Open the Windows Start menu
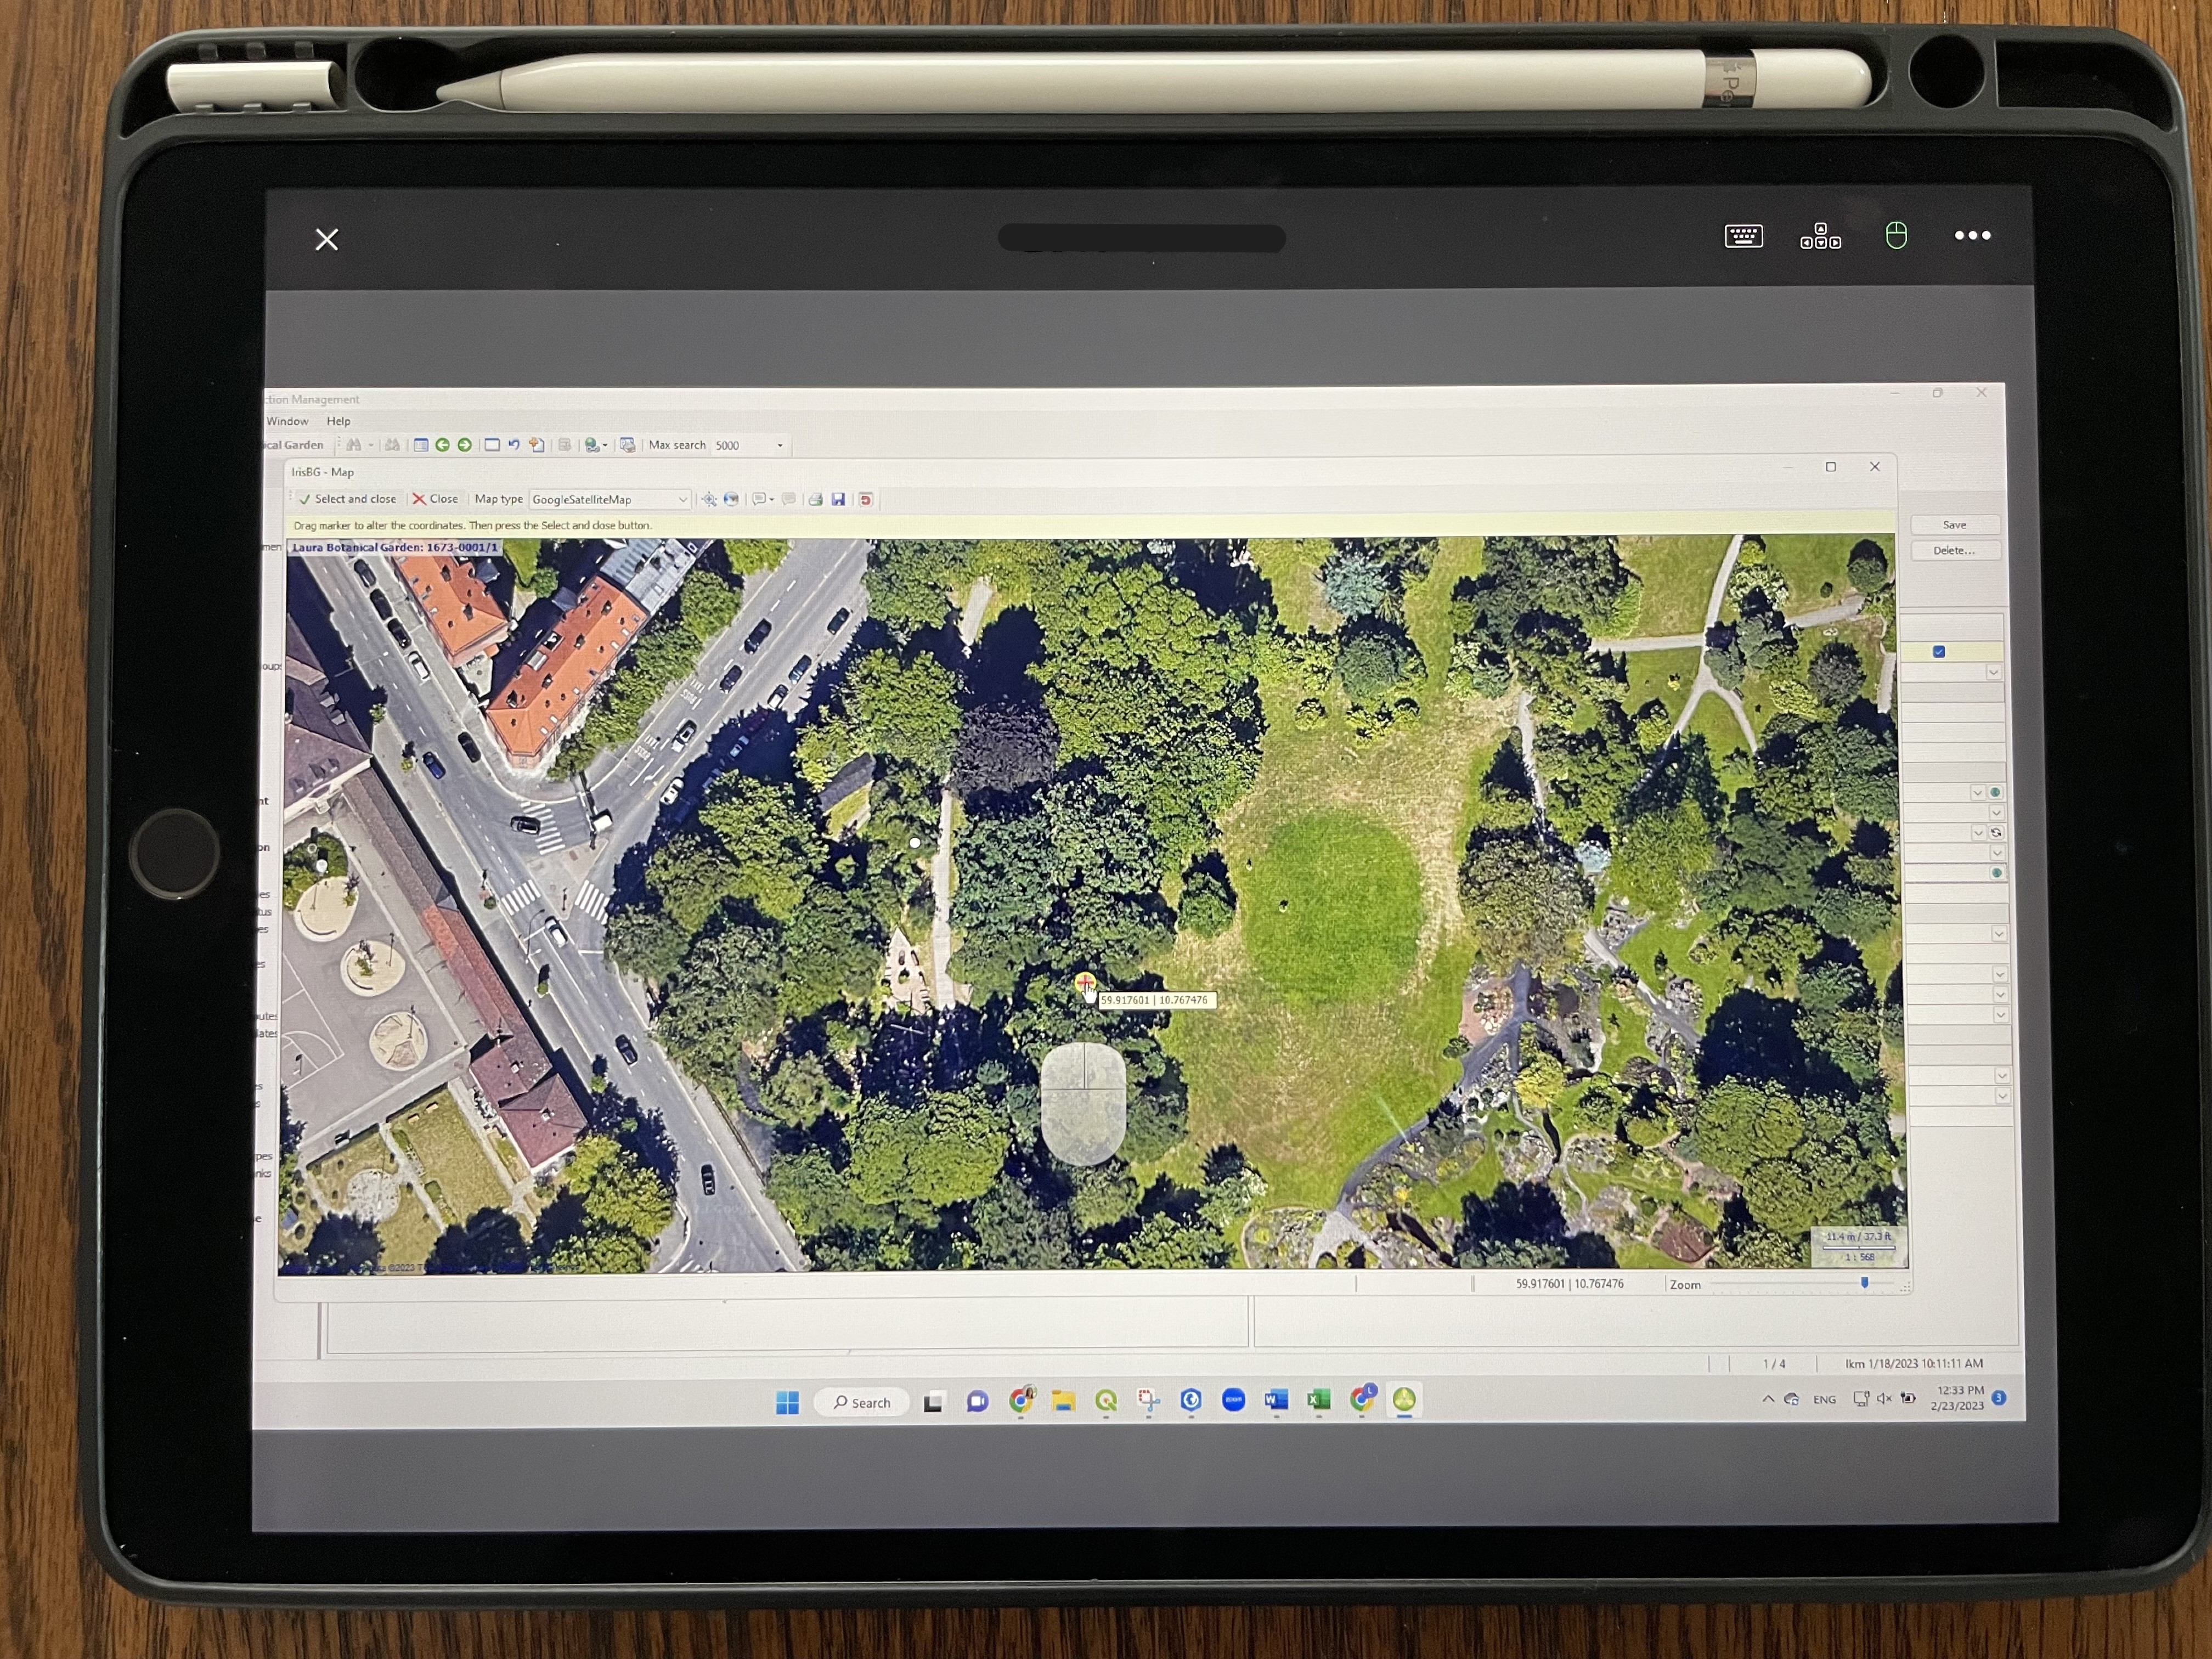Viewport: 2212px width, 1659px height. point(788,1402)
